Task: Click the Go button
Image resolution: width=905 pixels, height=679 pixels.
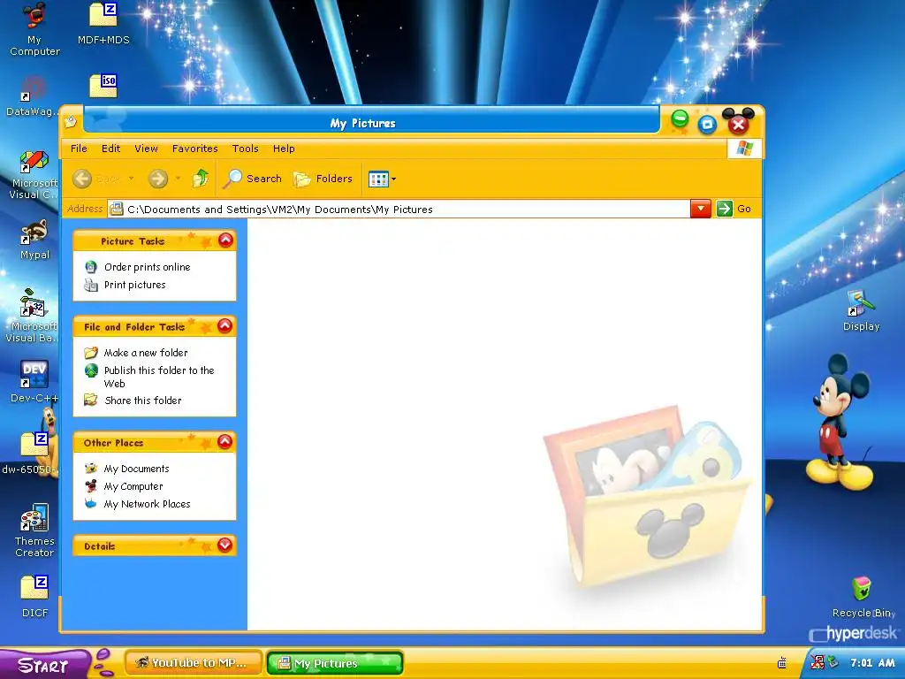Action: tap(734, 209)
